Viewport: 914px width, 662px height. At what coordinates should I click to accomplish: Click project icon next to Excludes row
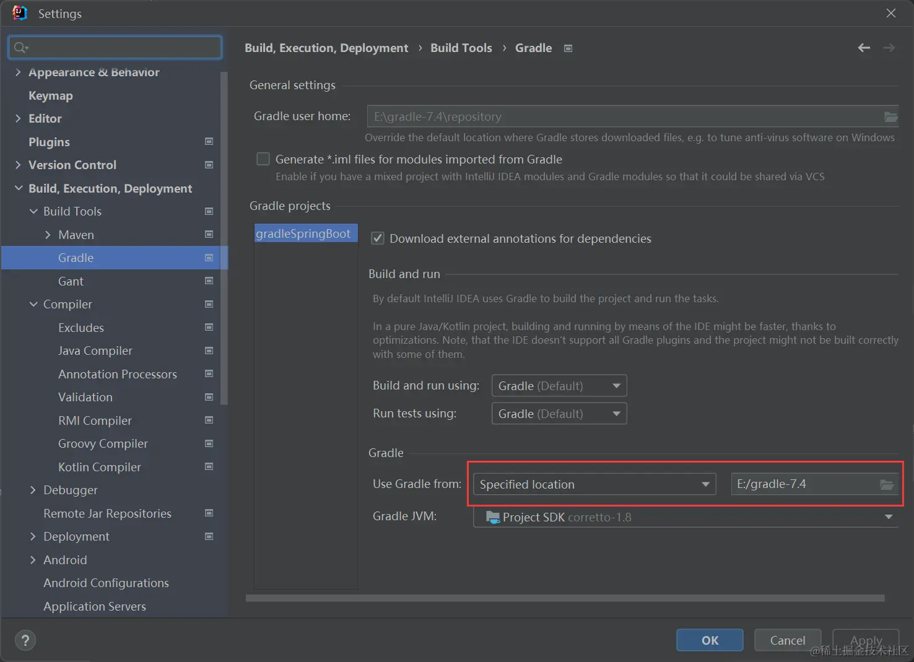pyautogui.click(x=209, y=328)
